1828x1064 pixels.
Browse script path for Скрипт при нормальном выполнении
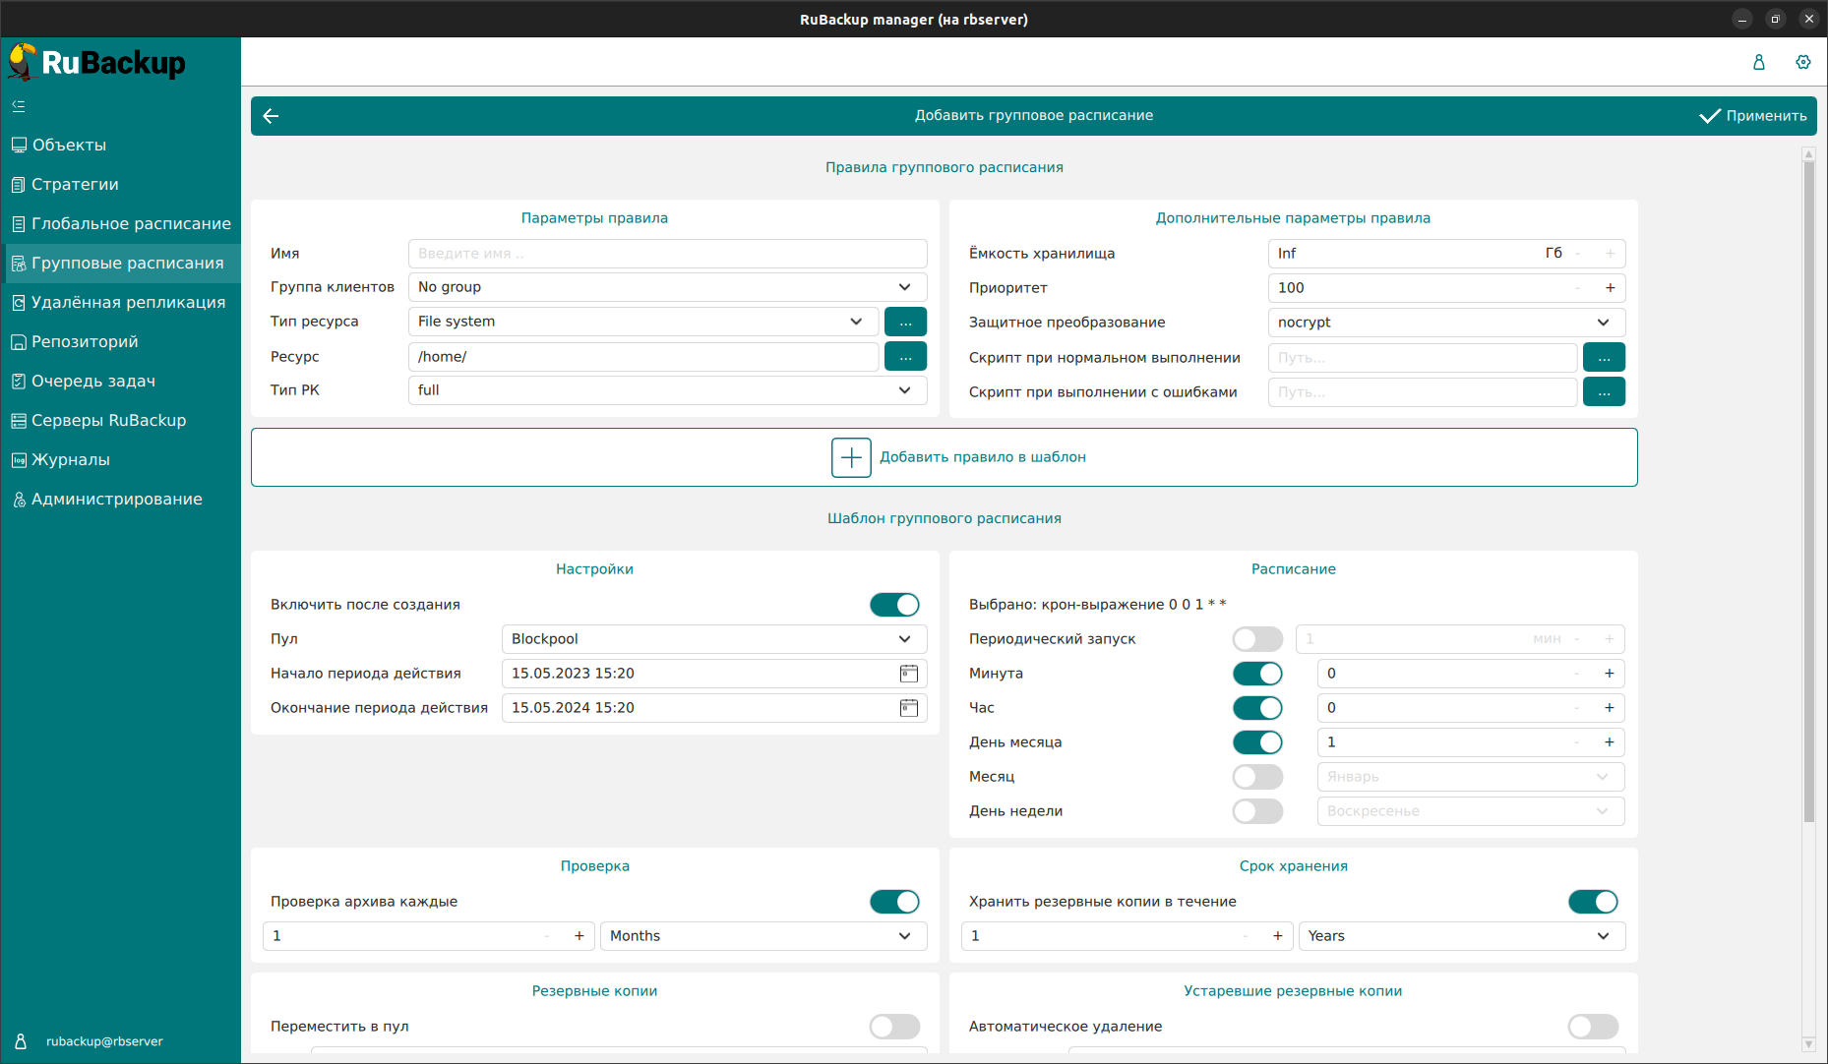pos(1604,358)
